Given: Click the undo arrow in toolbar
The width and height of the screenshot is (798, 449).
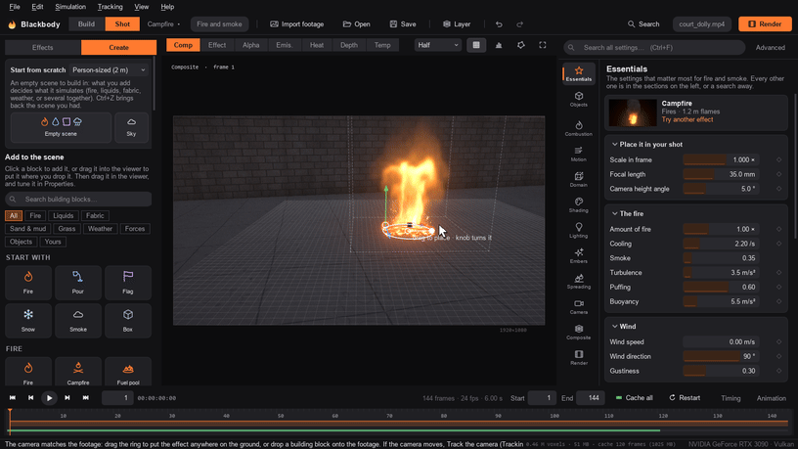Looking at the screenshot, I should (x=499, y=23).
